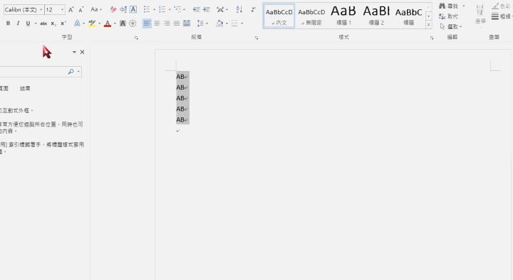
Task: Toggle underline formatting
Action: 28,23
